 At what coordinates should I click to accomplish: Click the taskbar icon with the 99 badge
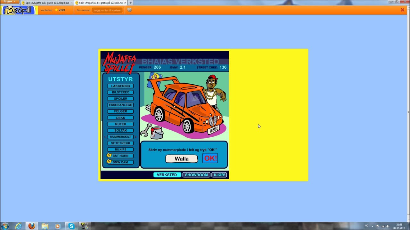click(x=84, y=226)
